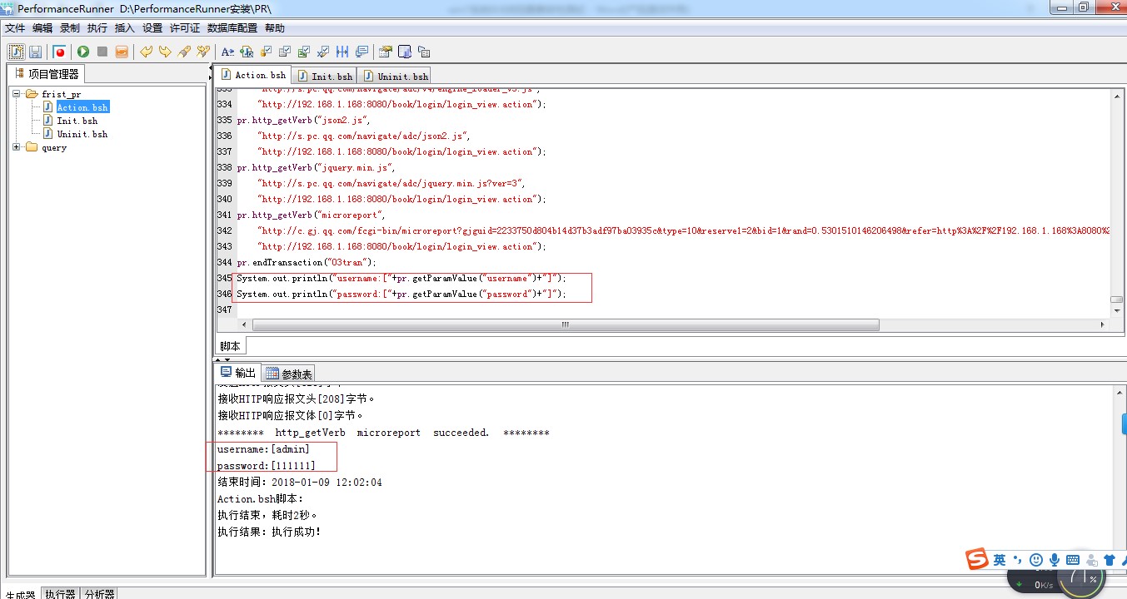Click the checklist icon with yellow cylinder

pyautogui.click(x=267, y=52)
